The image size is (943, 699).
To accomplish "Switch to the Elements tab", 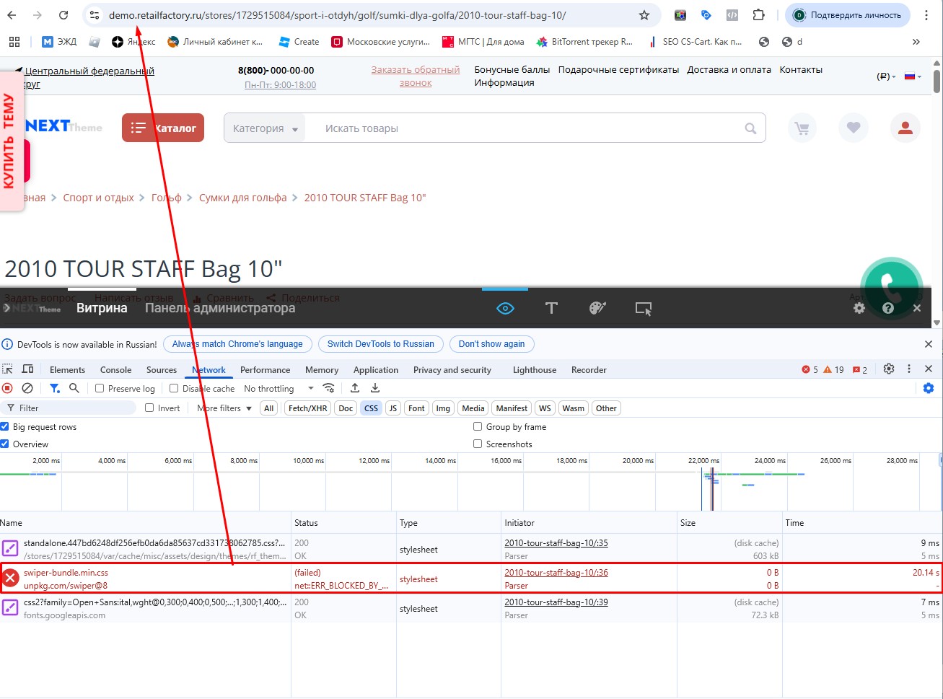I will 67,370.
